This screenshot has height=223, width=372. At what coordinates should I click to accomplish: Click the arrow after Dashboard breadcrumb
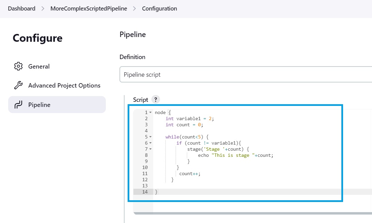[43, 8]
